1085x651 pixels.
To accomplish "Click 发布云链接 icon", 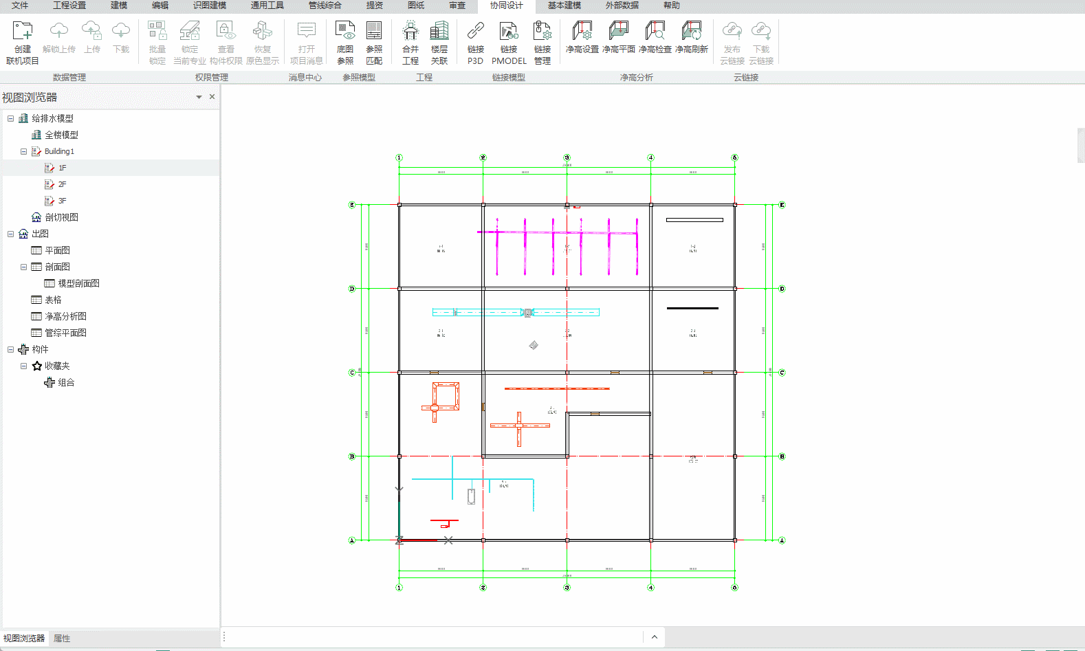I will click(732, 31).
